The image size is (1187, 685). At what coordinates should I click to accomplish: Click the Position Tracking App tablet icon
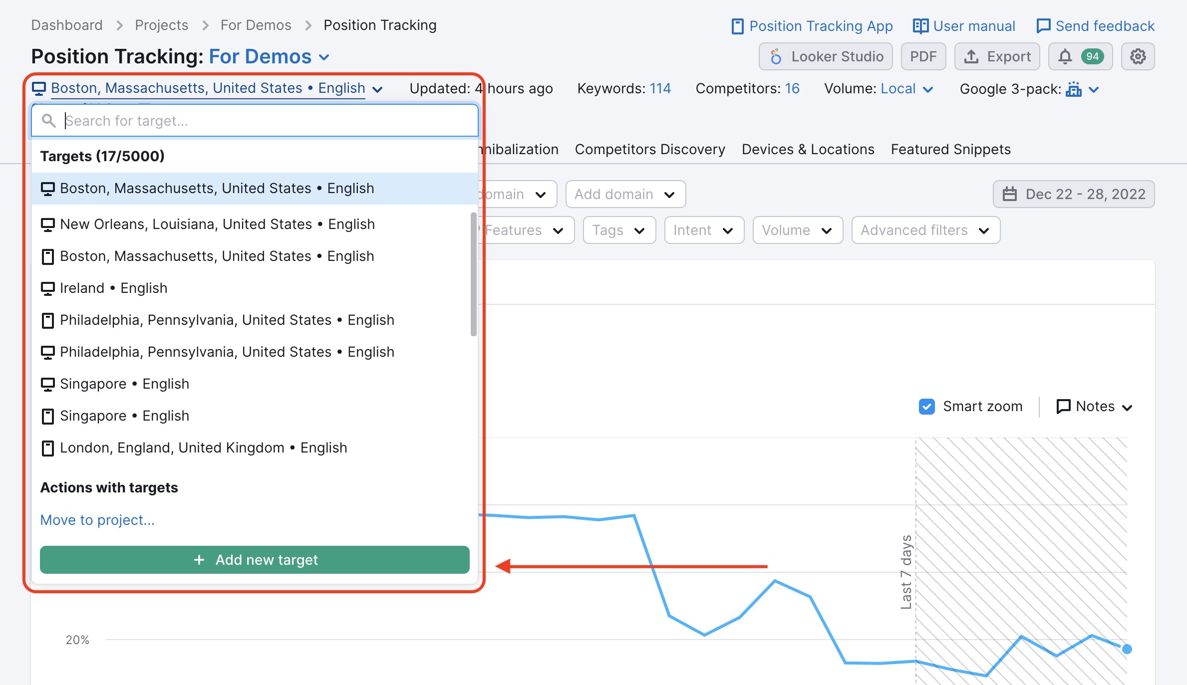[737, 26]
